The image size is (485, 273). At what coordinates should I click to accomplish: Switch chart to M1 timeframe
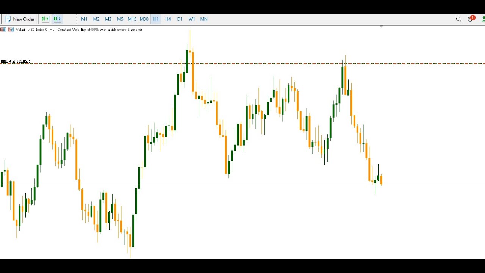tap(84, 19)
